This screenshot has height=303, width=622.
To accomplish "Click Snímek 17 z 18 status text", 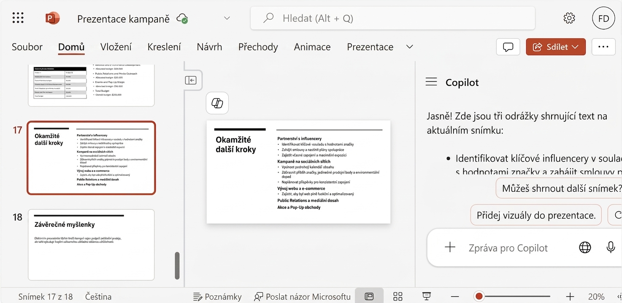I will [x=46, y=297].
